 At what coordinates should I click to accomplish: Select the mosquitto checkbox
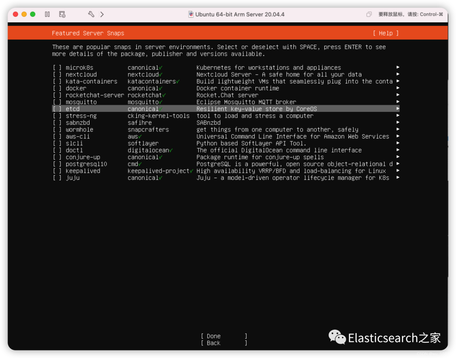[57, 102]
